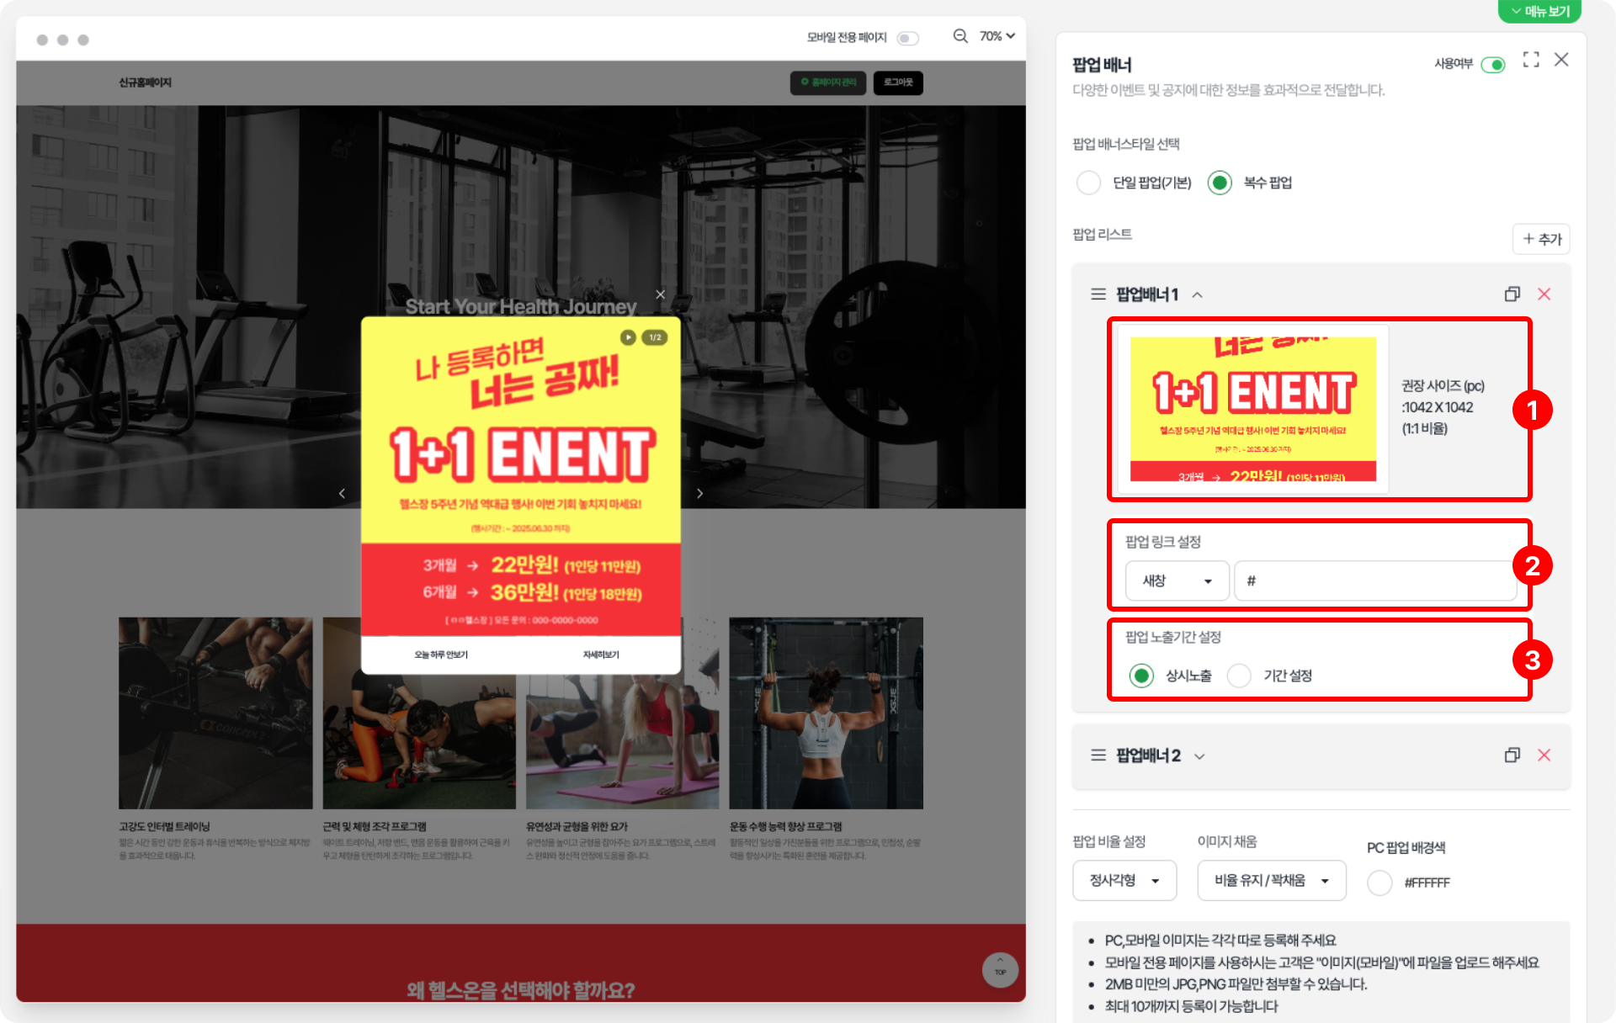The width and height of the screenshot is (1616, 1023).
Task: Select the 단일 팝업(기본) radio option
Action: coord(1088,183)
